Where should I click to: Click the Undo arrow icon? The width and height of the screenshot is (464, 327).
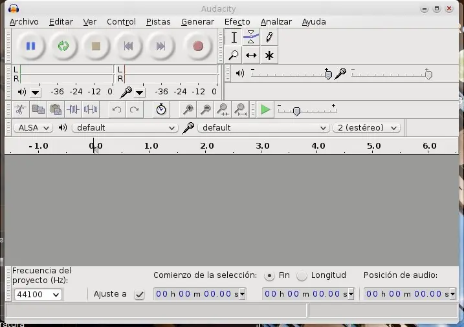(116, 110)
